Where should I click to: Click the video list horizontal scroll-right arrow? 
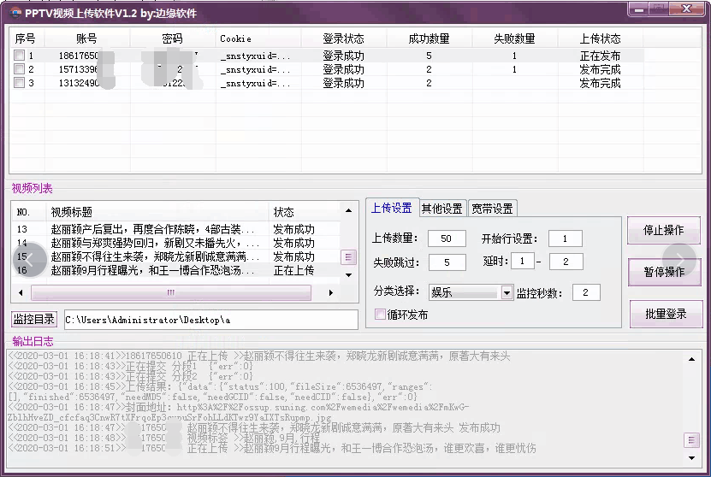pos(331,292)
